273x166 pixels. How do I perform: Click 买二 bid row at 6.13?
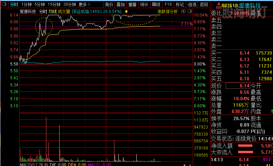241,59
